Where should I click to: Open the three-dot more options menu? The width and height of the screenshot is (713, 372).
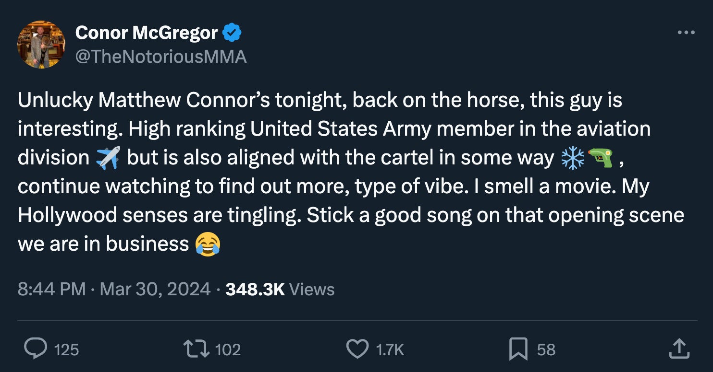click(686, 33)
